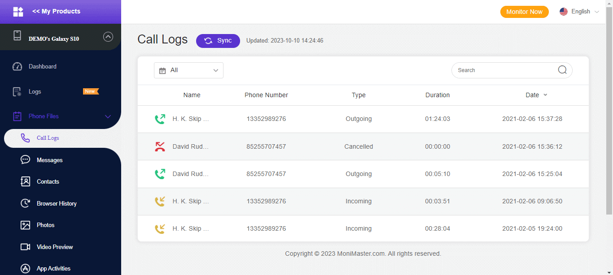Screen dimensions: 613x275
Task: Collapse the DEMO's Galaxy S10 device panel
Action: [108, 37]
